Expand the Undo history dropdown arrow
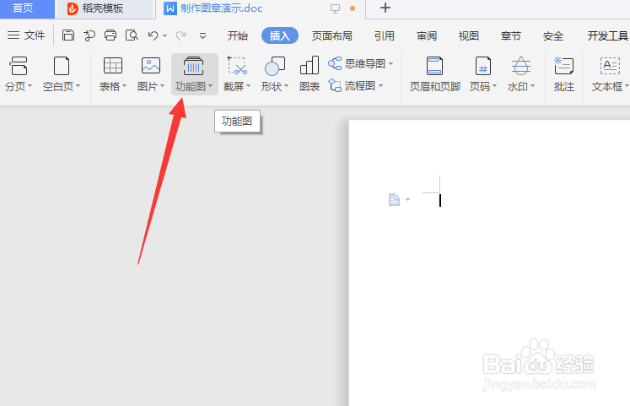Viewport: 630px width, 406px height. tap(164, 35)
